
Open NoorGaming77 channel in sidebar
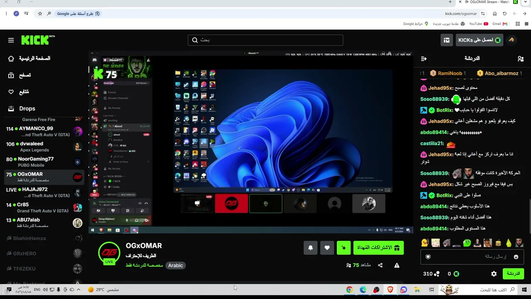click(44, 162)
